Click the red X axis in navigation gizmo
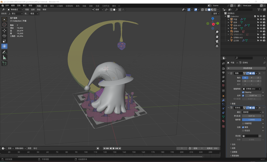The height and width of the screenshot is (162, 267). coord(213,24)
